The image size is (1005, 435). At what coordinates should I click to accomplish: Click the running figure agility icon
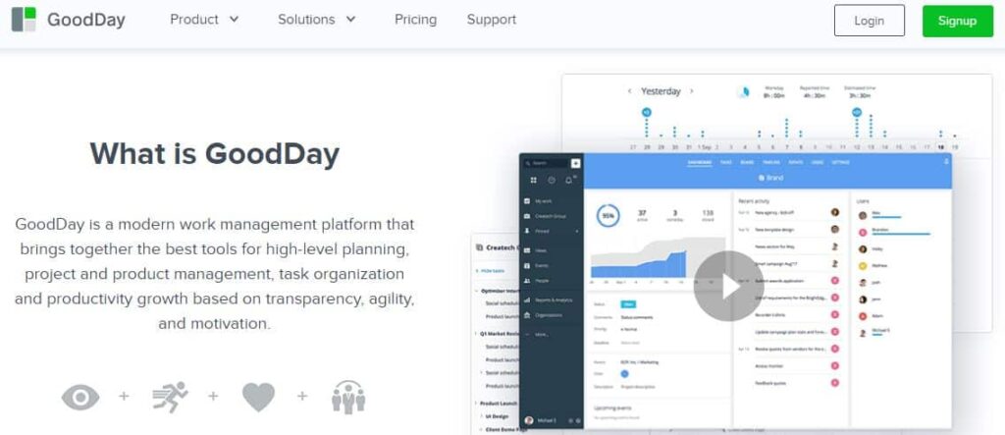pos(171,397)
